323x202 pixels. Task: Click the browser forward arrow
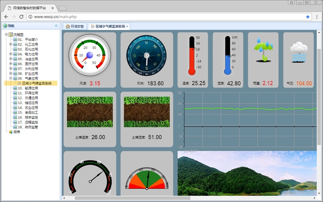click(14, 17)
